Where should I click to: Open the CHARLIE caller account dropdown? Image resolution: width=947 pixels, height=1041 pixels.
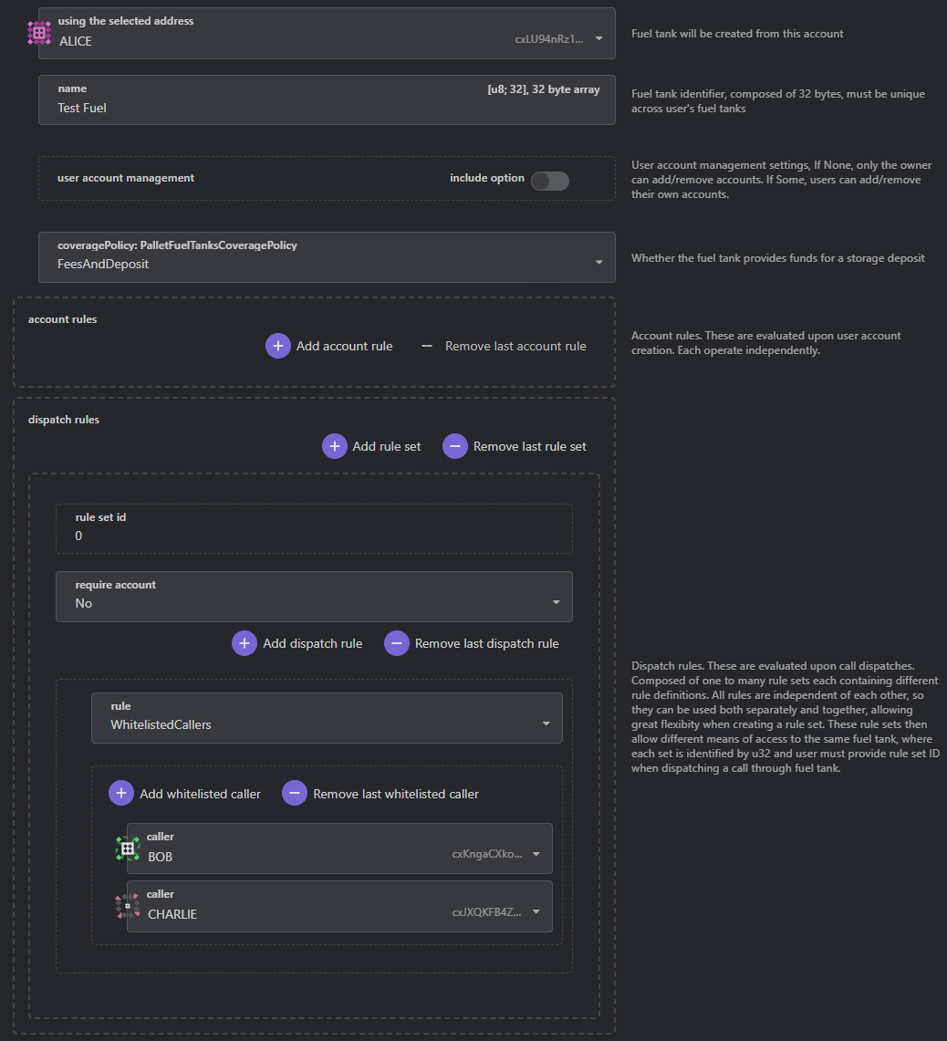(339, 906)
